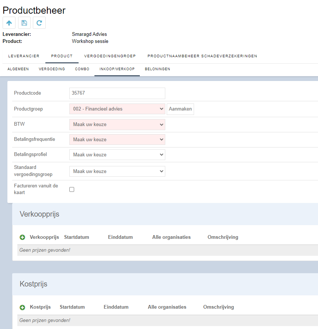Click into the Productcode input field
This screenshot has width=318, height=329.
click(x=117, y=93)
